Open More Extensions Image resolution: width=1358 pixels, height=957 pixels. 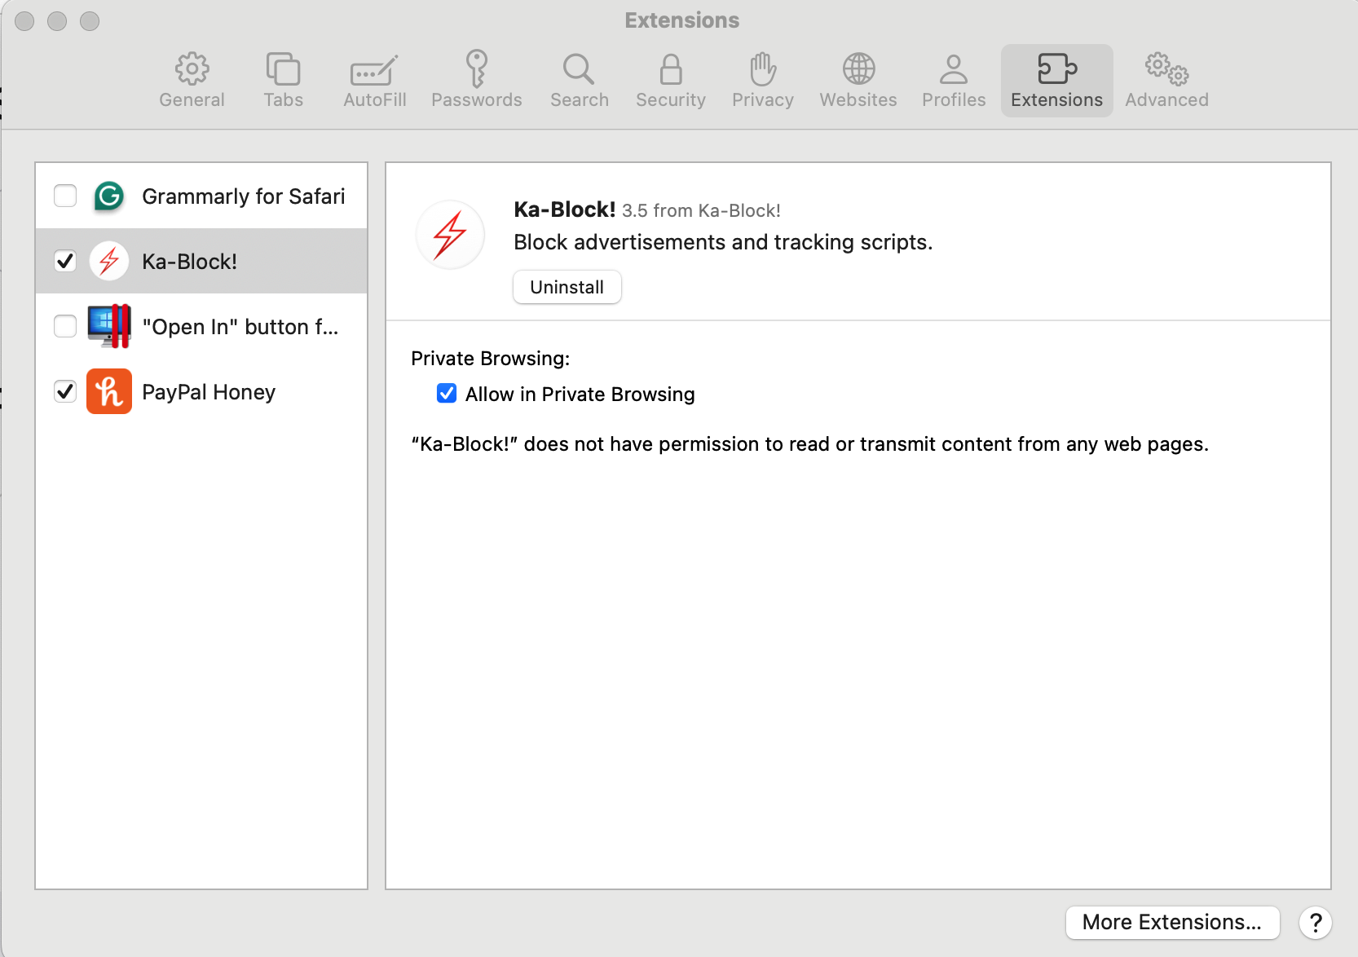click(1172, 922)
